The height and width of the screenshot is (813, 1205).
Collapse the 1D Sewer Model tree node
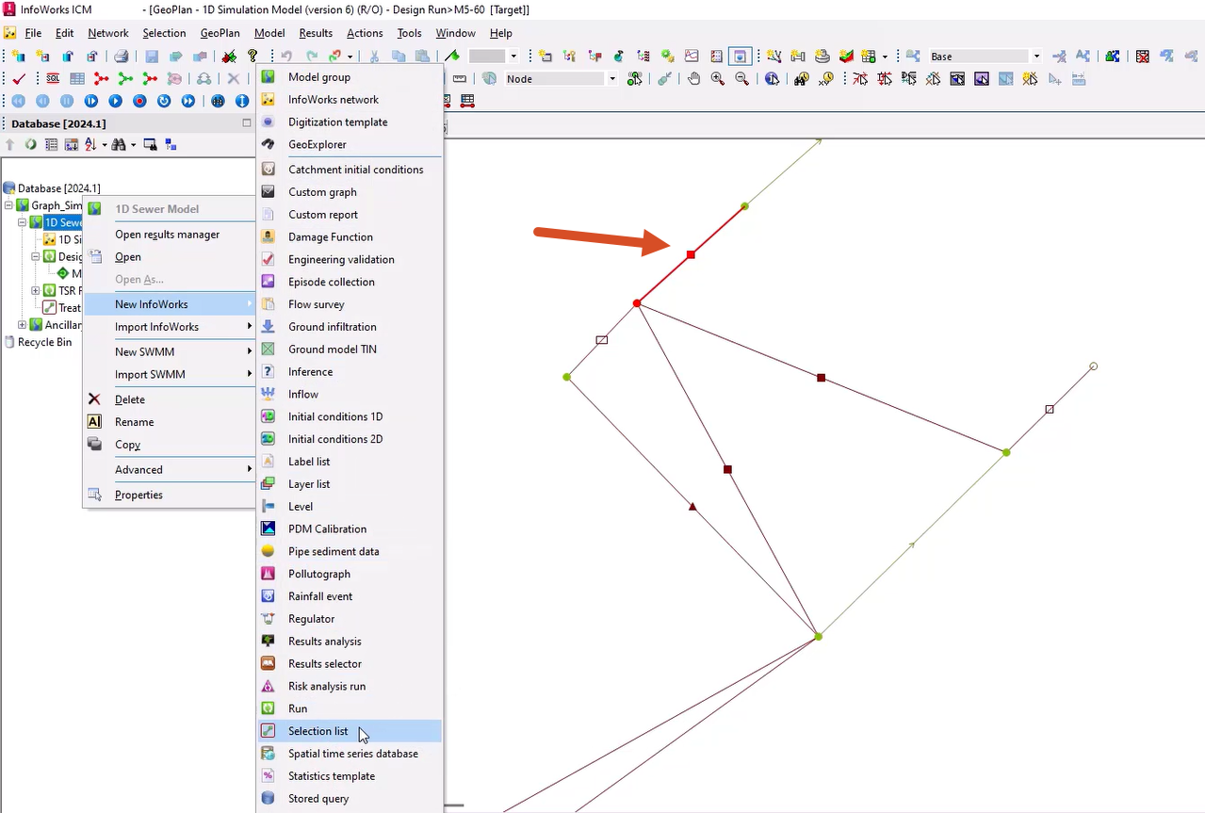(22, 223)
